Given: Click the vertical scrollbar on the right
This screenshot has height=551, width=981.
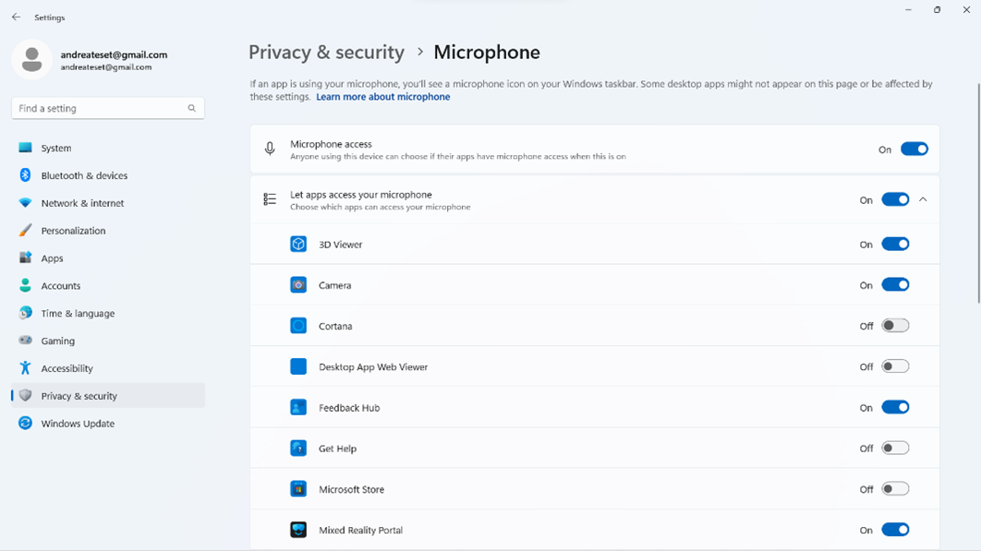Looking at the screenshot, I should pyautogui.click(x=978, y=194).
